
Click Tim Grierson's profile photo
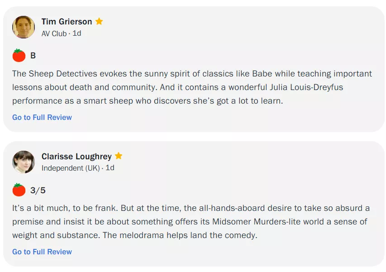tap(24, 27)
